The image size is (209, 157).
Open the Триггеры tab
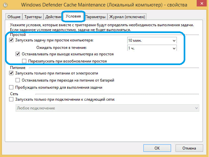point(32,17)
